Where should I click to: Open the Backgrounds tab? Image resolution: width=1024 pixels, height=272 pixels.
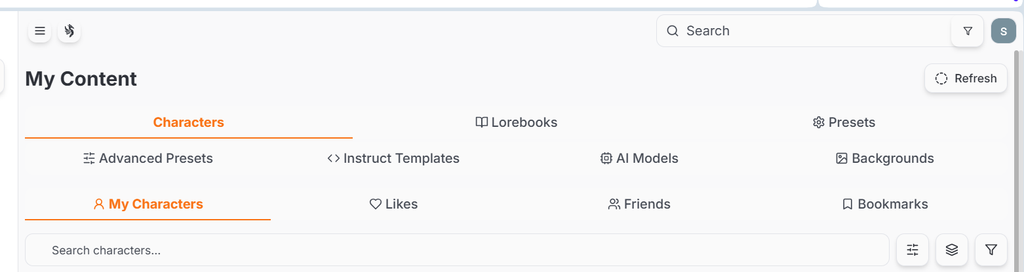[x=885, y=158]
